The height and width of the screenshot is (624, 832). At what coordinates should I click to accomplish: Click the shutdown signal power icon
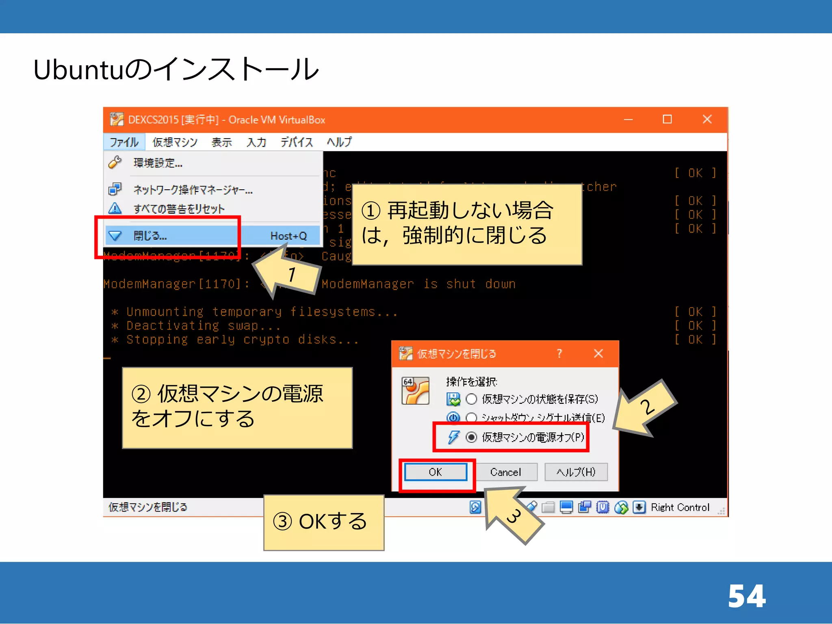click(453, 417)
